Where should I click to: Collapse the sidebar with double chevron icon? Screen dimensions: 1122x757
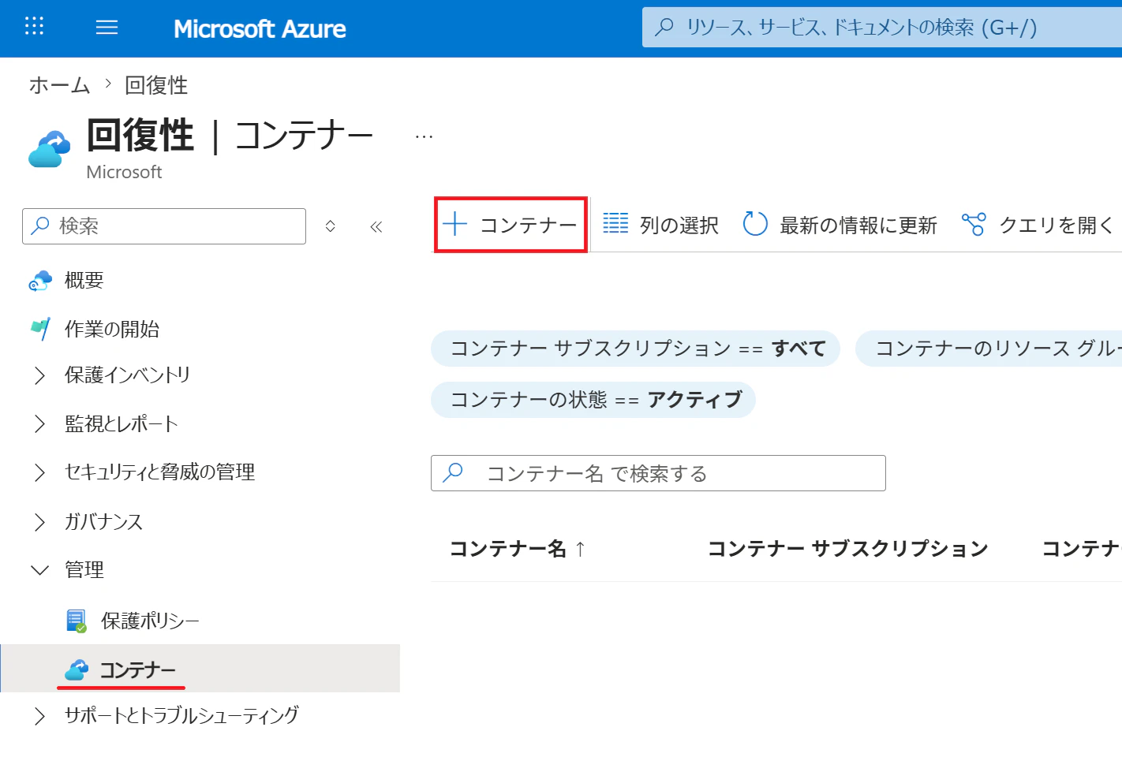[x=376, y=227]
